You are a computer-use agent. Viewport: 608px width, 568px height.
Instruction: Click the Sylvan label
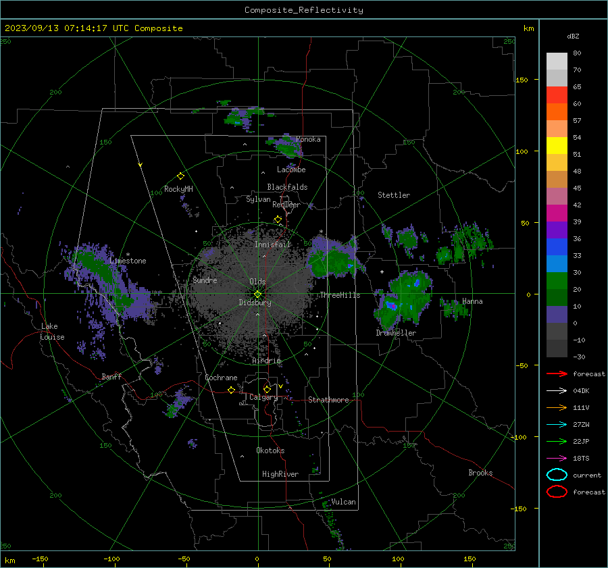(258, 199)
